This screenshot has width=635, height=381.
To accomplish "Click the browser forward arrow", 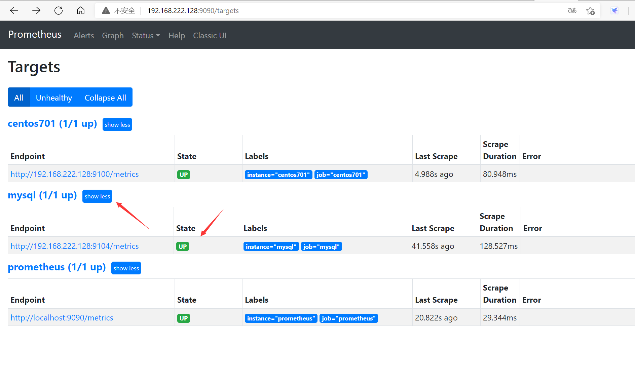I will point(36,11).
